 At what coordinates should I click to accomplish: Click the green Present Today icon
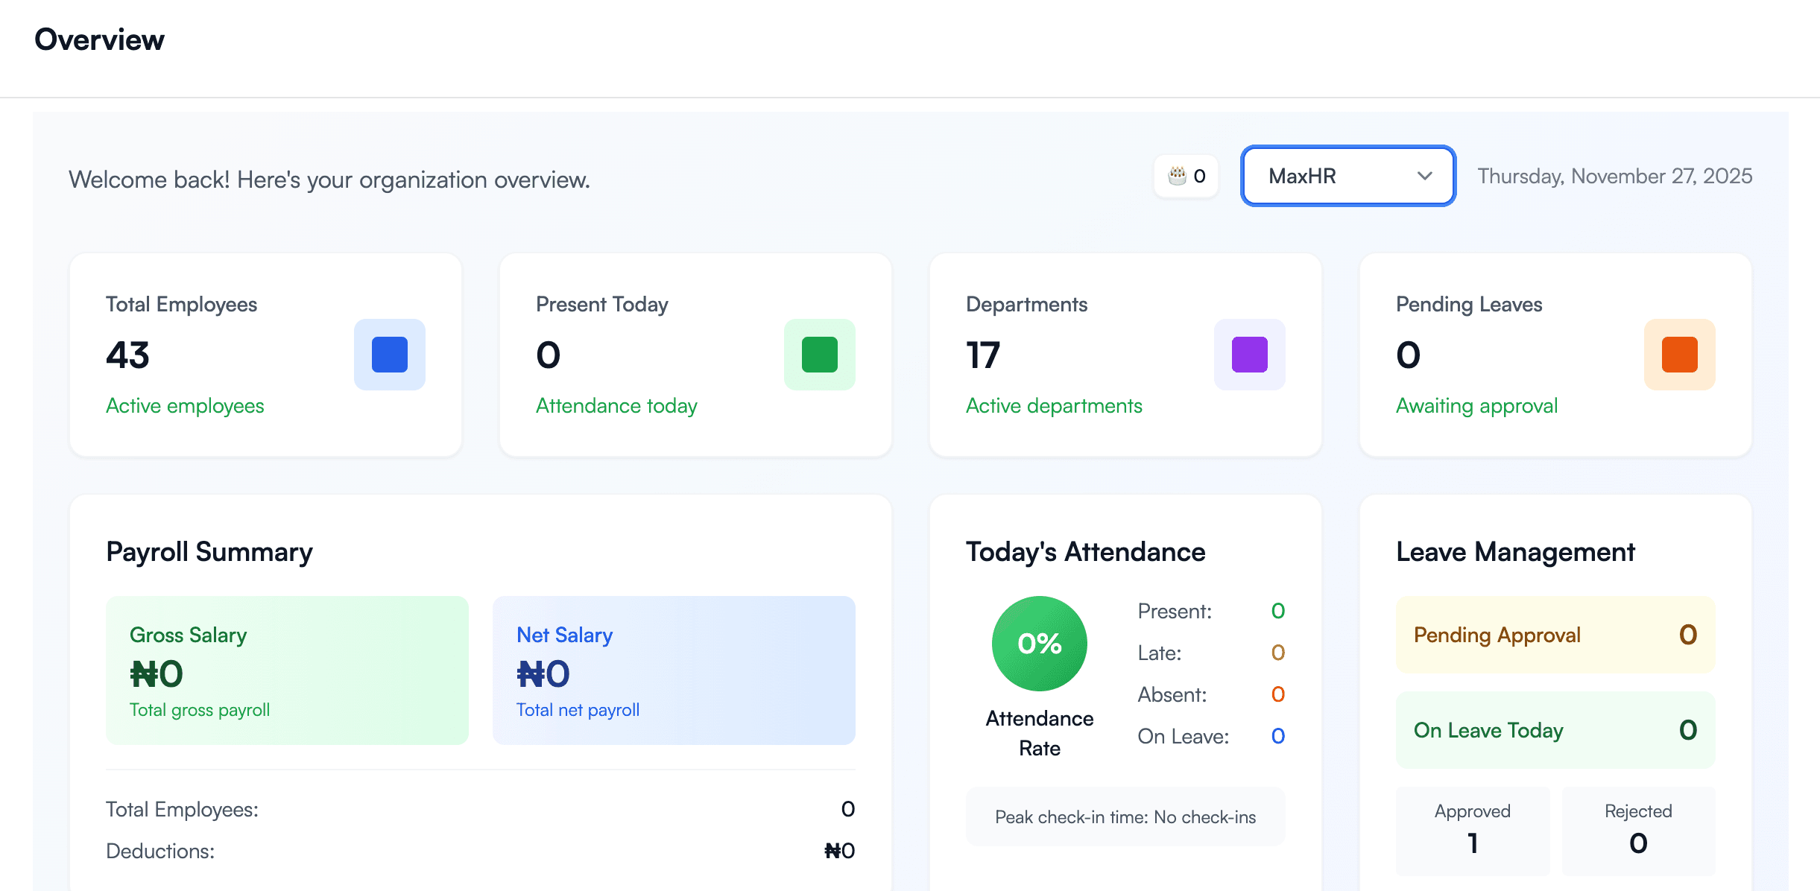tap(819, 355)
